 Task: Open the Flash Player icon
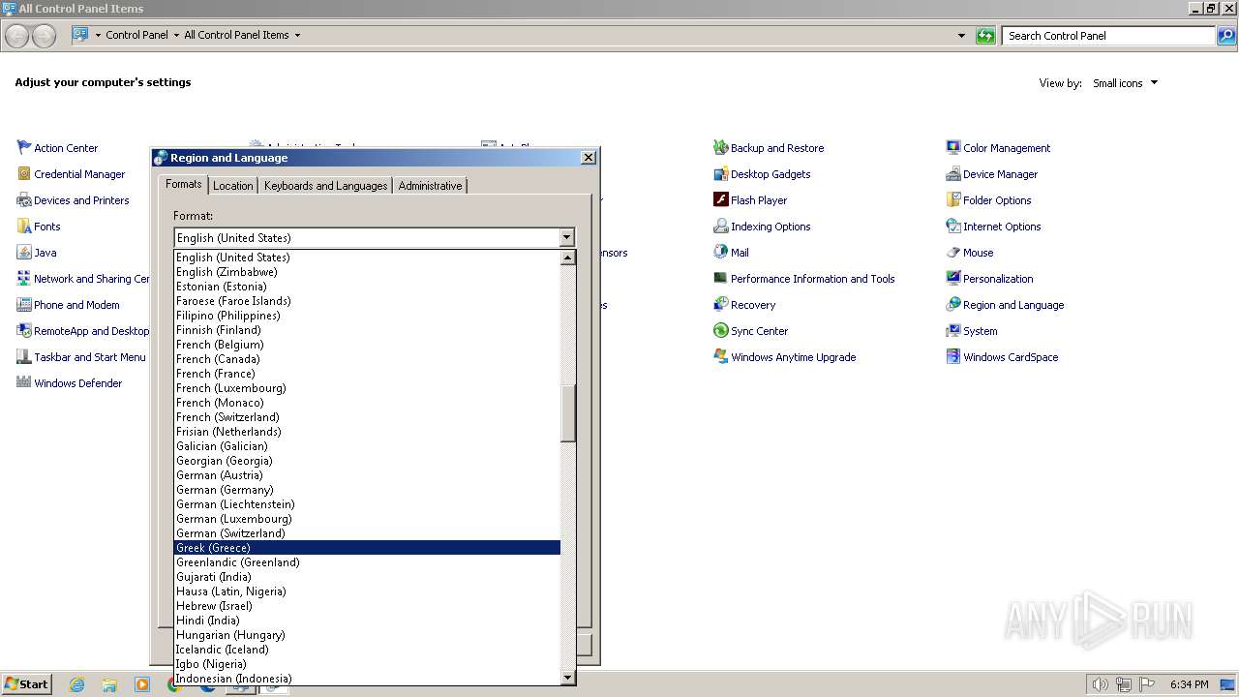point(721,200)
